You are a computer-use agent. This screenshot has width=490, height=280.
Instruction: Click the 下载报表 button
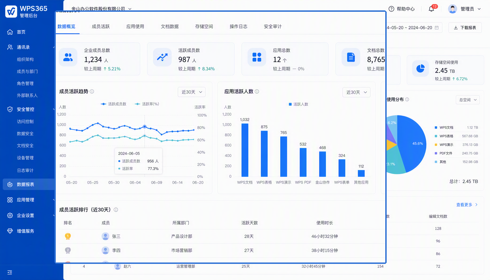pos(465,28)
